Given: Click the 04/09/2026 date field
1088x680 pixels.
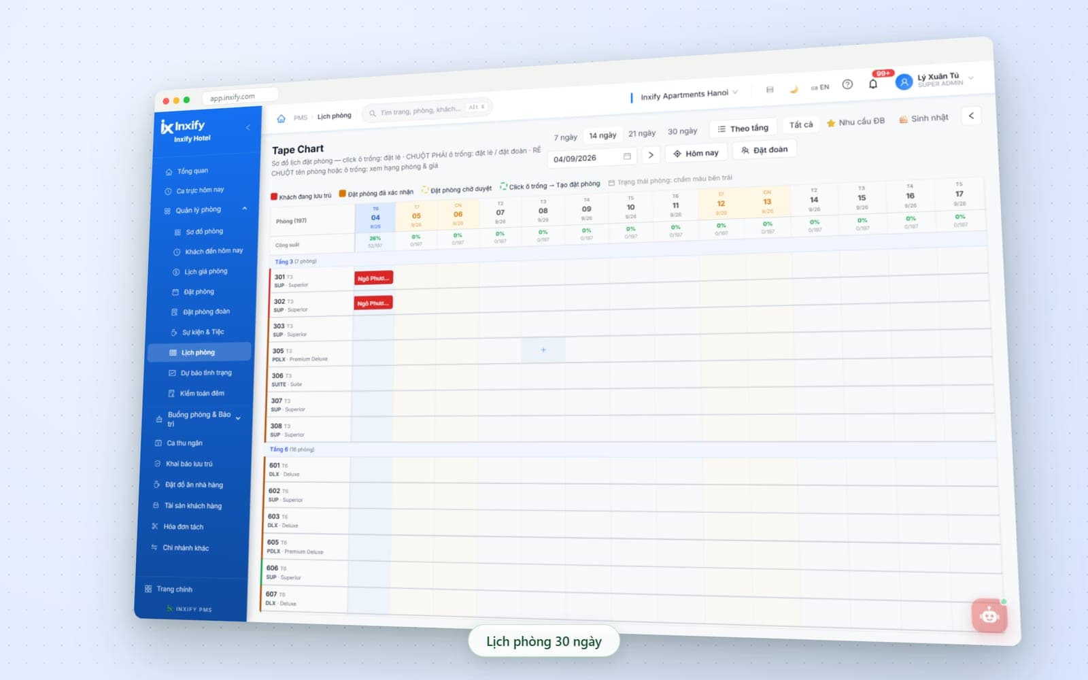Looking at the screenshot, I should (x=592, y=158).
